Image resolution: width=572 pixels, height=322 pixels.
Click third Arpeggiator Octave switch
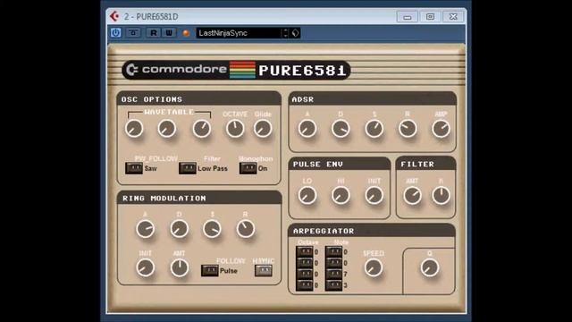[x=305, y=274]
